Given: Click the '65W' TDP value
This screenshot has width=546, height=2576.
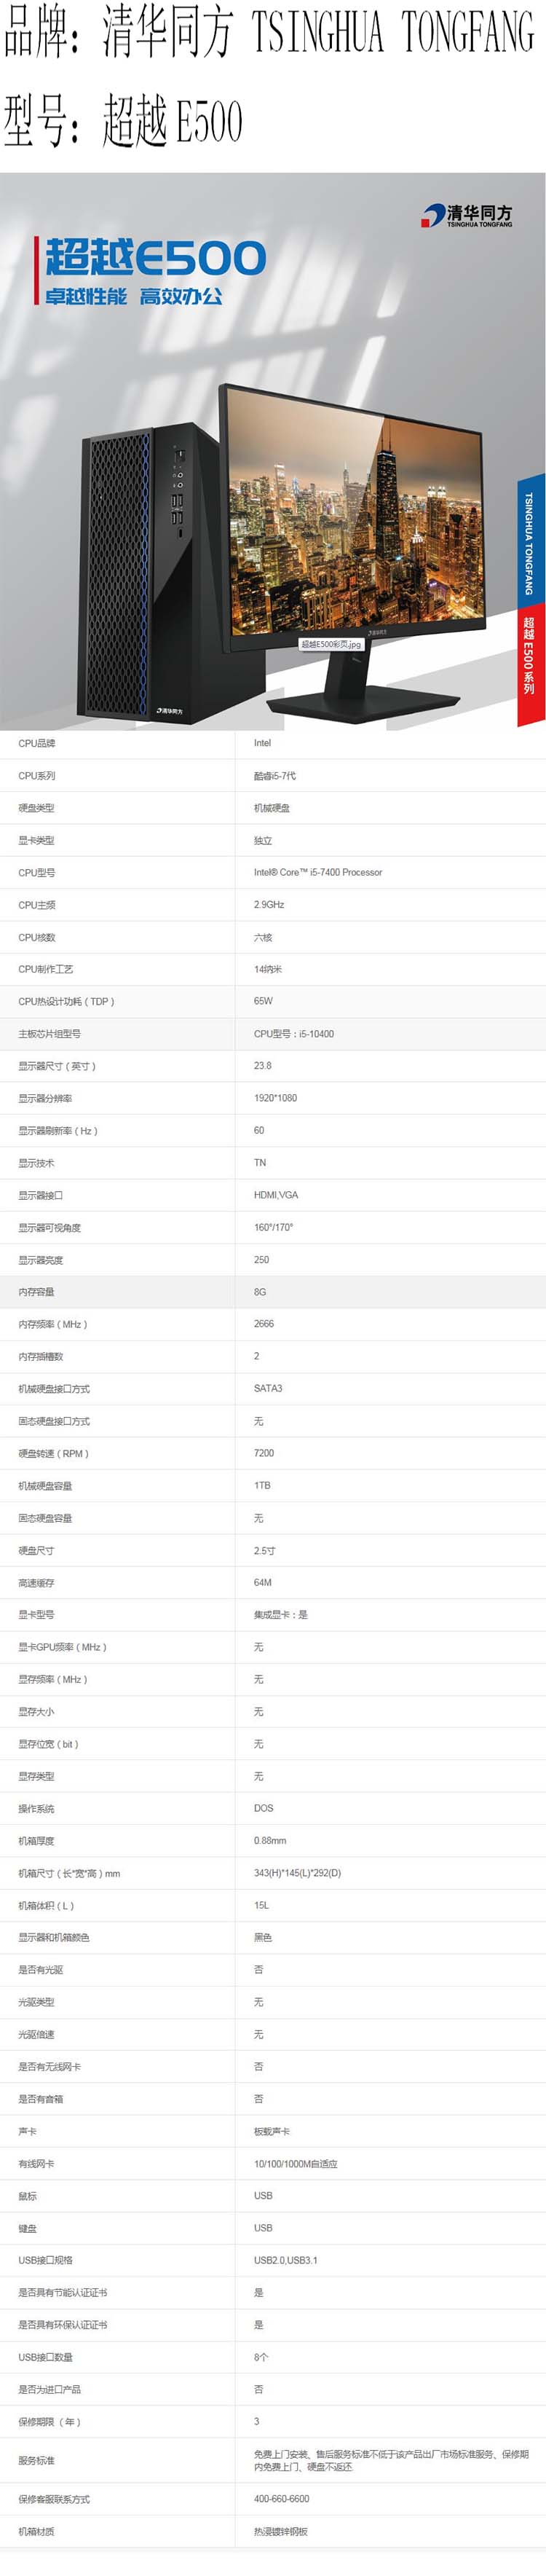Looking at the screenshot, I should [263, 1001].
